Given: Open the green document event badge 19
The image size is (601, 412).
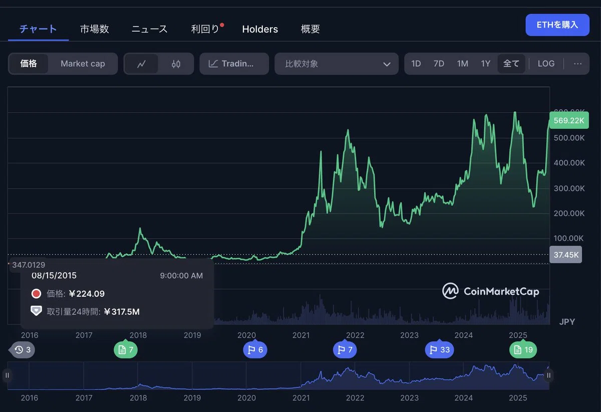Looking at the screenshot, I should pyautogui.click(x=523, y=350).
